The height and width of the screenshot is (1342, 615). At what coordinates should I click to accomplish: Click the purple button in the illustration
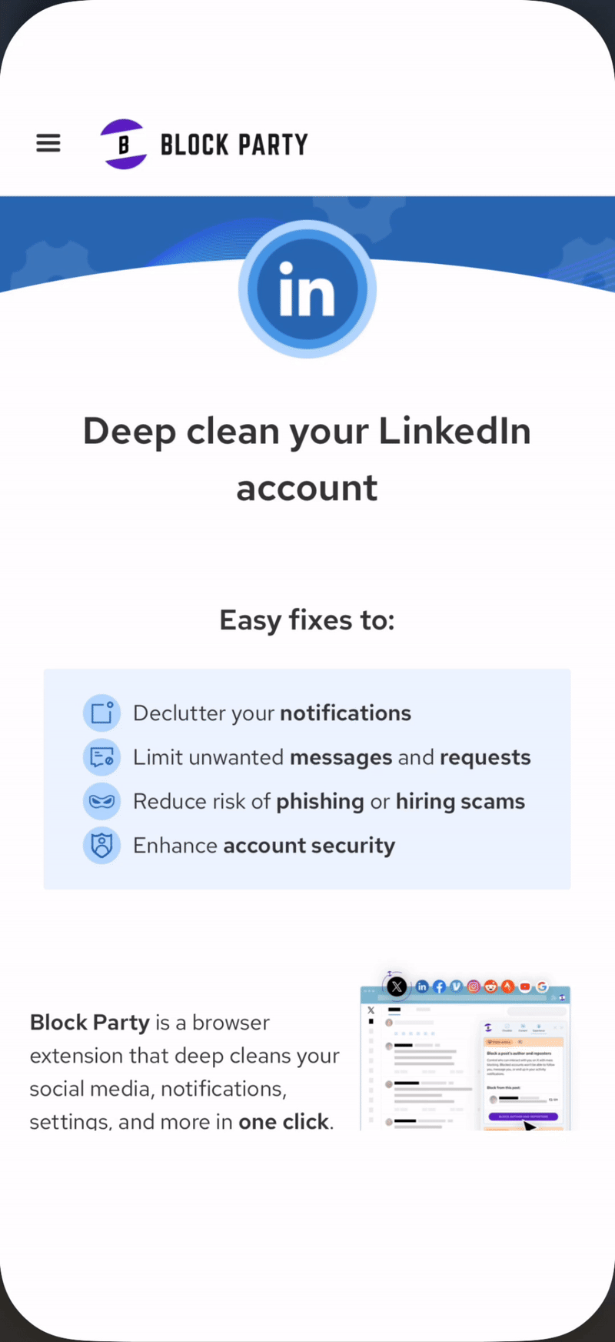pyautogui.click(x=523, y=1116)
